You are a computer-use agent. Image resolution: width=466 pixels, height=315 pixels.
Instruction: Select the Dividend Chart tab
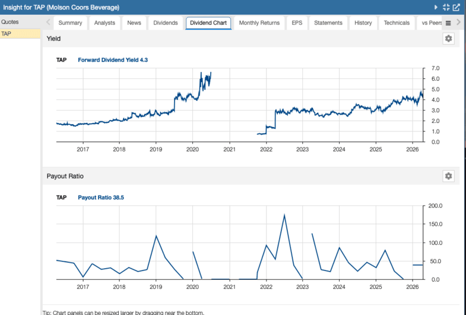pyautogui.click(x=208, y=23)
